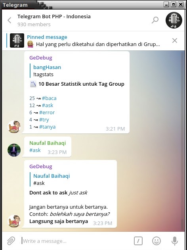Click the #tanya hashtag
The width and height of the screenshot is (187, 250).
point(47,127)
